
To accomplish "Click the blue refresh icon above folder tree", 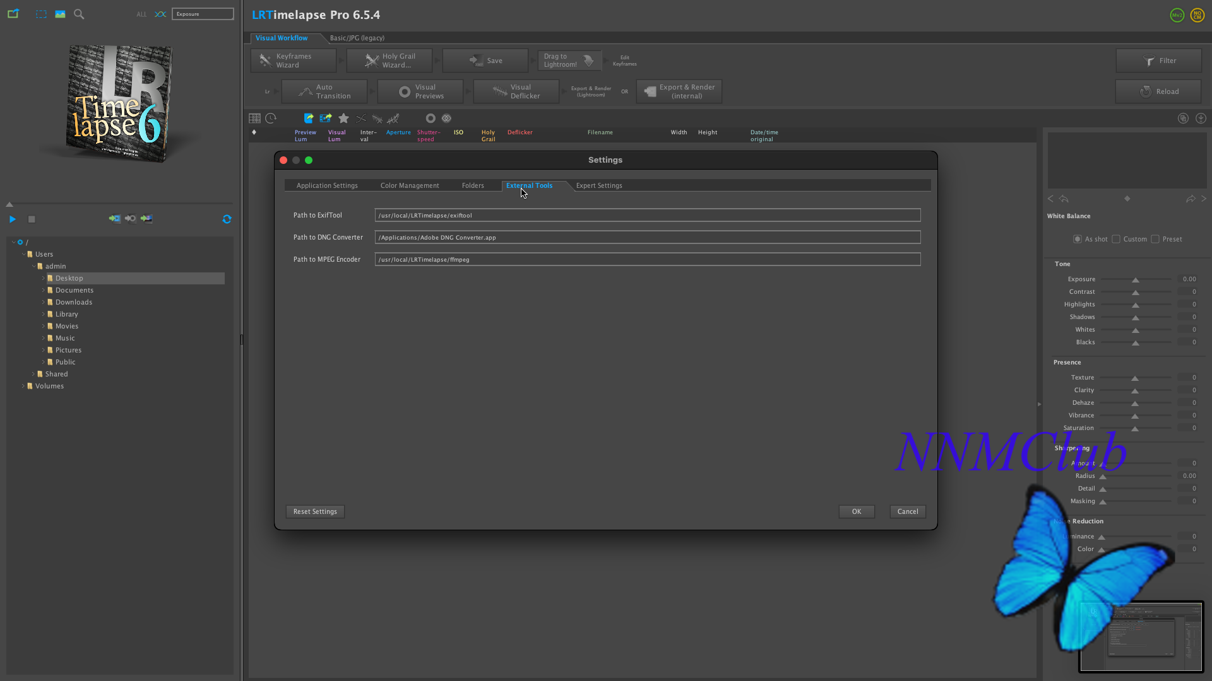I will point(227,219).
